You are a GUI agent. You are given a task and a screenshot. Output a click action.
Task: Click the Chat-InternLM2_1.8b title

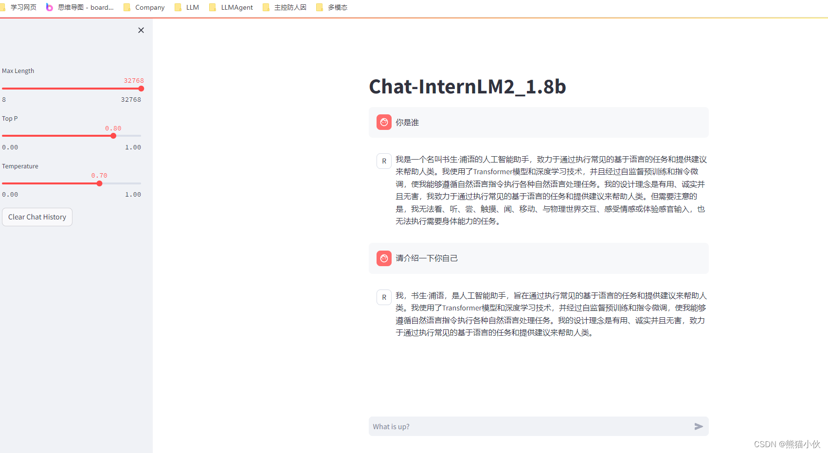tap(468, 87)
